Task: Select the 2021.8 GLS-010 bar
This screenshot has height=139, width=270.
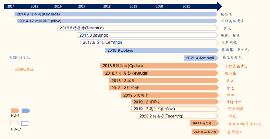Action: [x=206, y=132]
